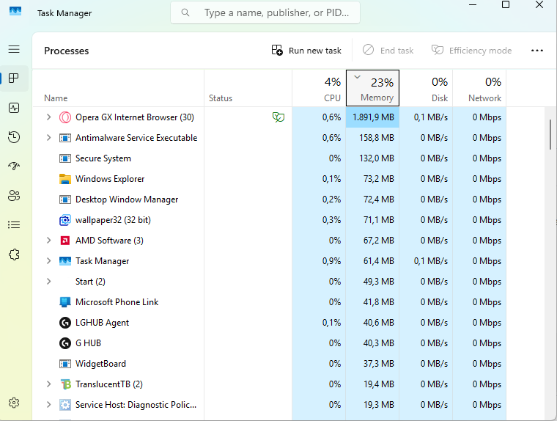Expand Antimalware Service Executable row
This screenshot has height=421, width=557.
tap(48, 138)
